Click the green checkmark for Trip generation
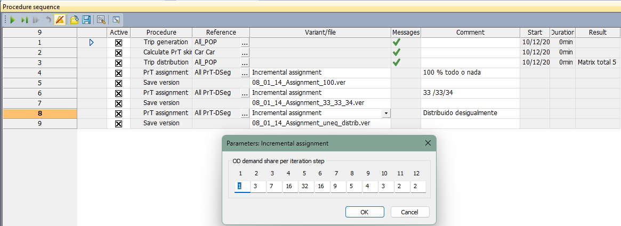 point(397,42)
